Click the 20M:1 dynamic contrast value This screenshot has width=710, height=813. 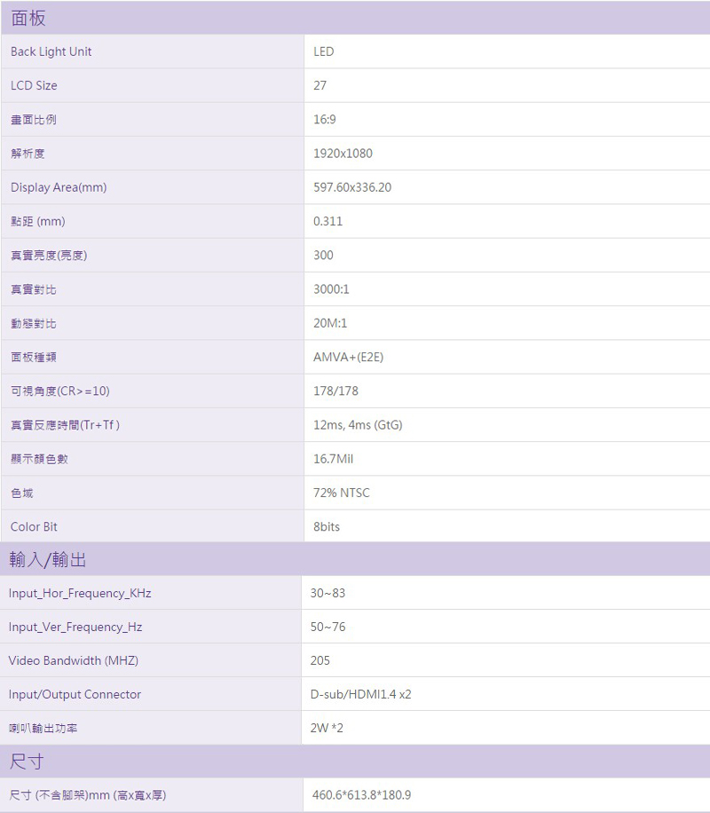pos(330,323)
